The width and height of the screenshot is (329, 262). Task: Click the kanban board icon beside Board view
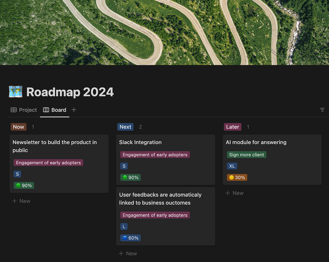(x=46, y=110)
